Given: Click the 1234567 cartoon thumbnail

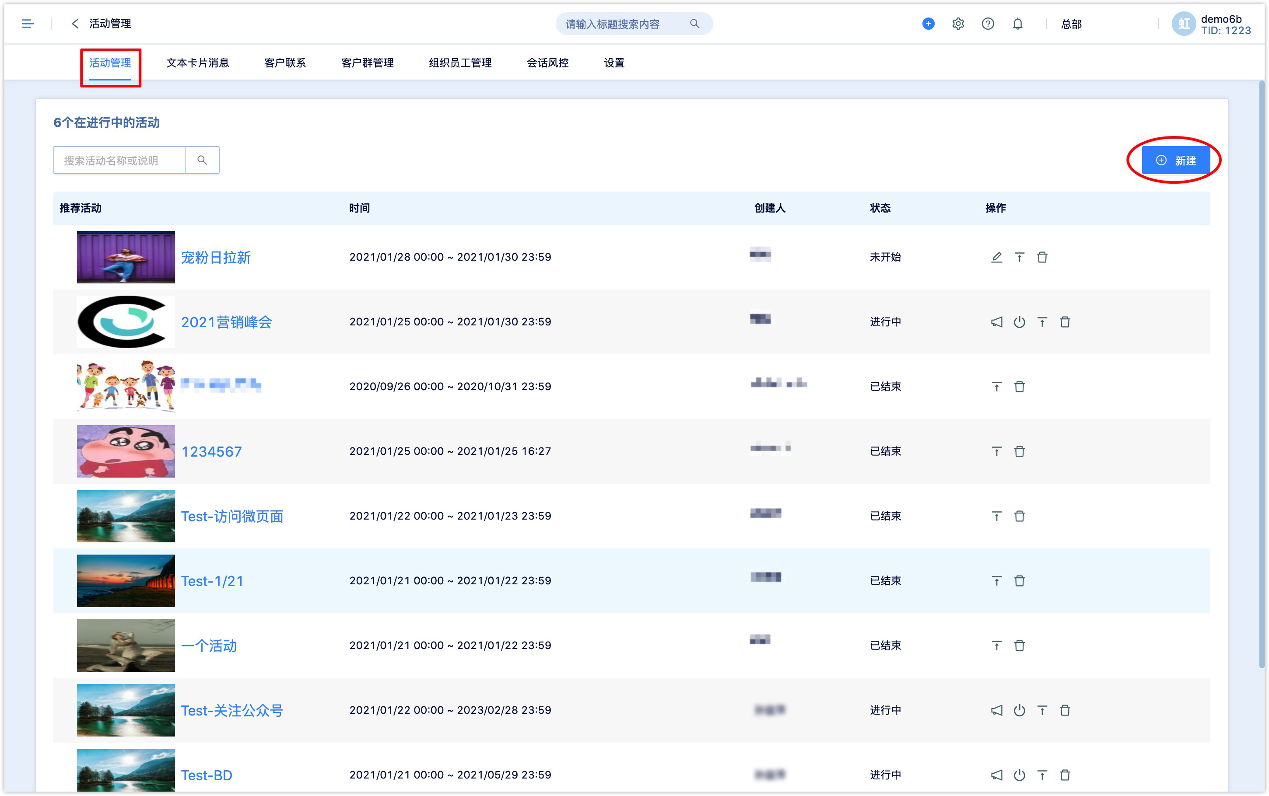Looking at the screenshot, I should pyautogui.click(x=125, y=452).
